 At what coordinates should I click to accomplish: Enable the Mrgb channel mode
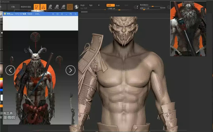pyautogui.click(x=83, y=5)
